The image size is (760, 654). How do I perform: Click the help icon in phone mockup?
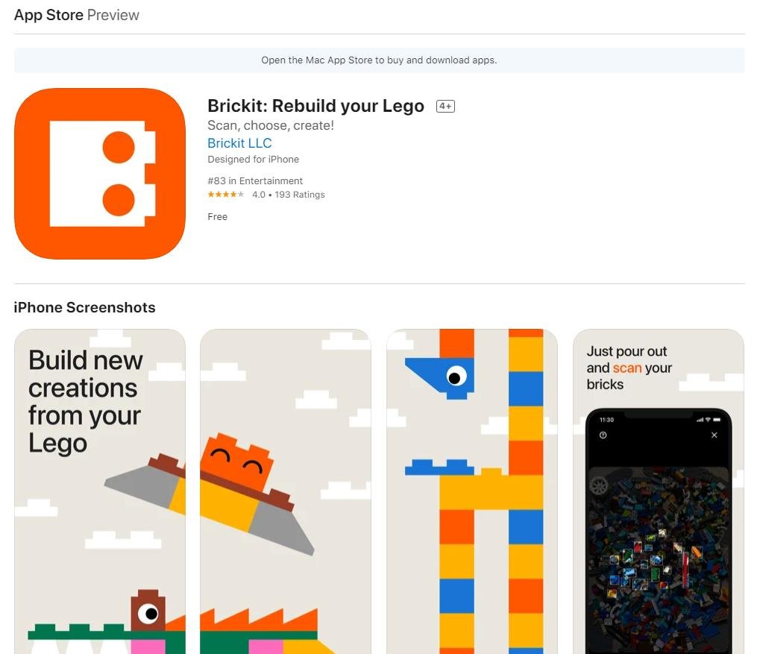click(x=603, y=435)
